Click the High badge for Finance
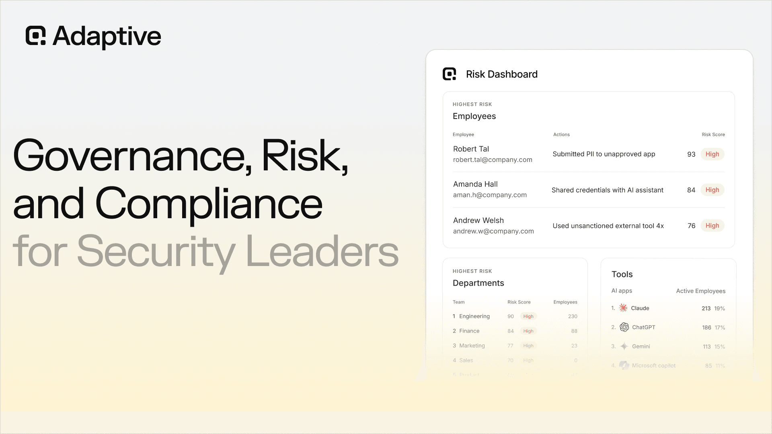 (528, 331)
